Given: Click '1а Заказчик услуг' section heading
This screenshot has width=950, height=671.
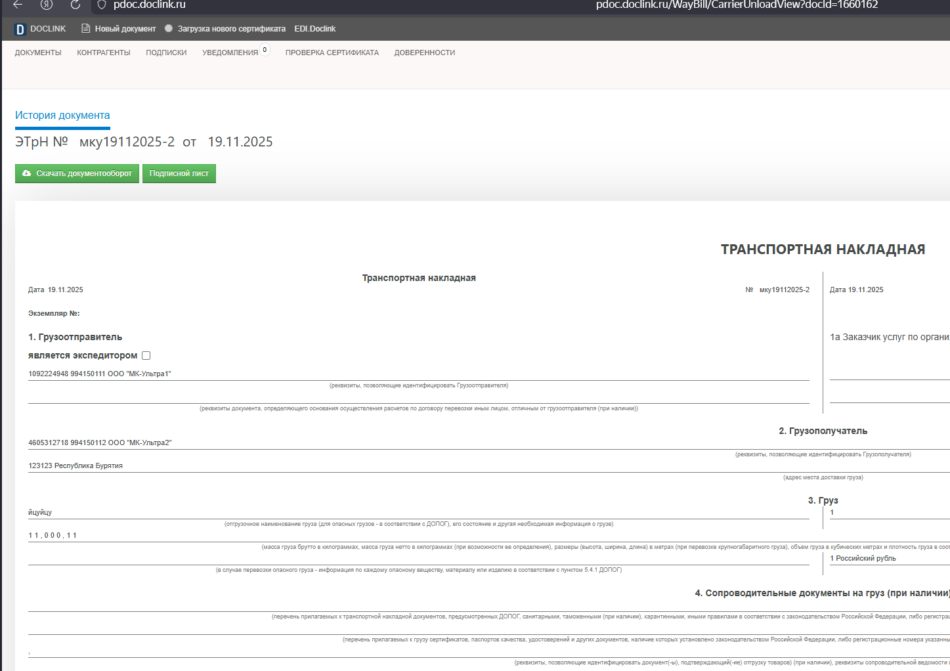Looking at the screenshot, I should [x=890, y=337].
